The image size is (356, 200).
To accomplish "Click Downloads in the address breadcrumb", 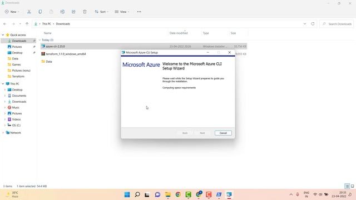I will 63,24.
